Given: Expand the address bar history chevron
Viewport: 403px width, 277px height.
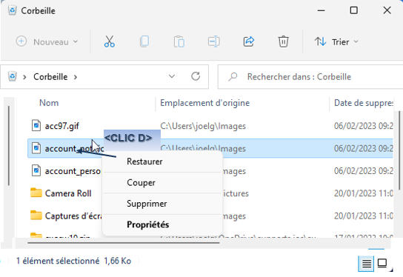Looking at the screenshot, I should [x=172, y=76].
